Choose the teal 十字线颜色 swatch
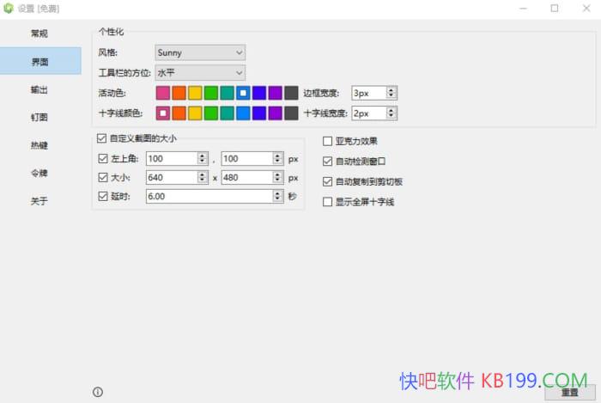The image size is (601, 403). tap(227, 113)
